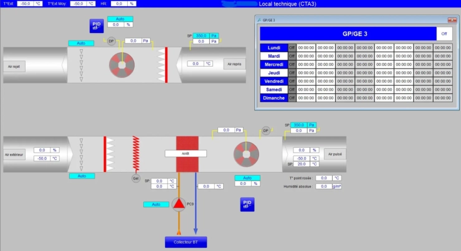Click DP sensor near supply fan

click(x=265, y=131)
